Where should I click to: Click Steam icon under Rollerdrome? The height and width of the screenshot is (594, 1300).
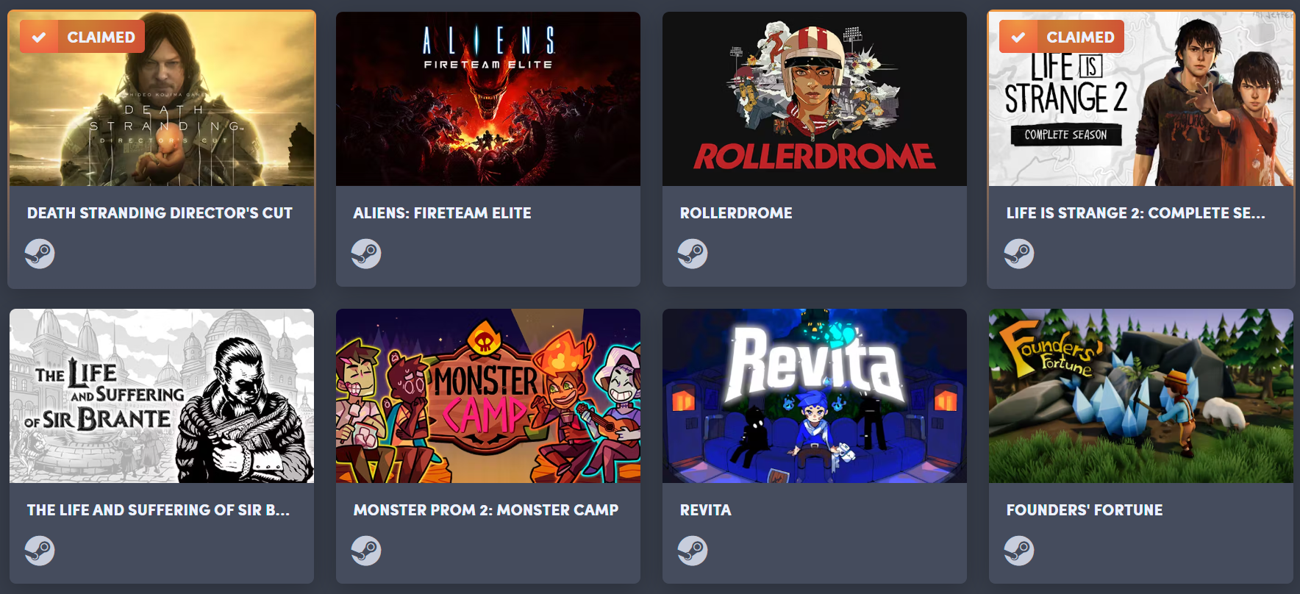(693, 254)
